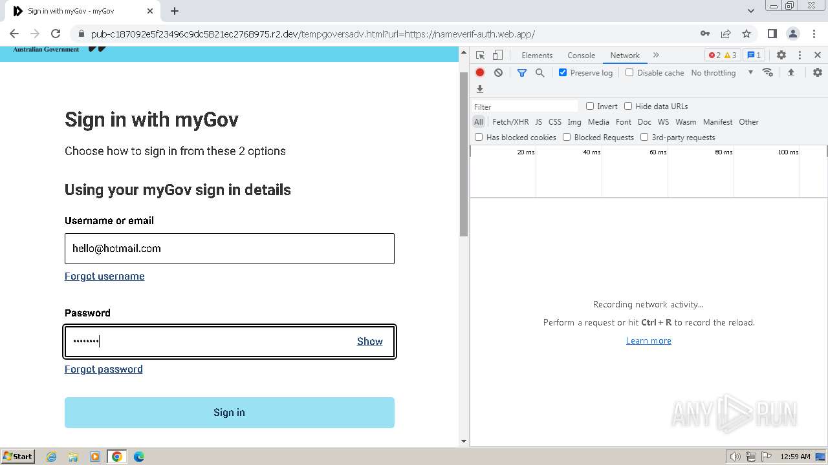Check 3rd-party requests
This screenshot has height=465, width=828.
pos(644,137)
